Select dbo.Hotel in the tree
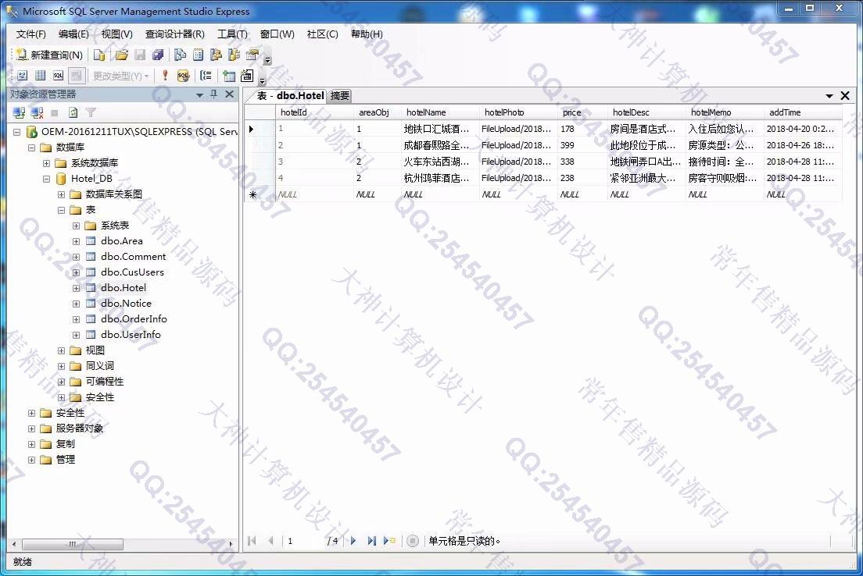This screenshot has height=576, width=863. click(x=124, y=287)
